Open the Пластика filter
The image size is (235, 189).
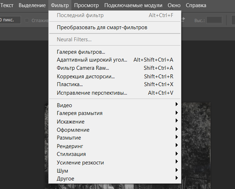[70, 84]
